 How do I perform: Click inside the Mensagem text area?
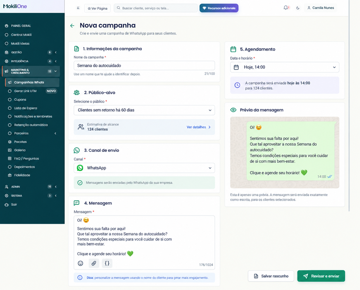click(x=144, y=243)
